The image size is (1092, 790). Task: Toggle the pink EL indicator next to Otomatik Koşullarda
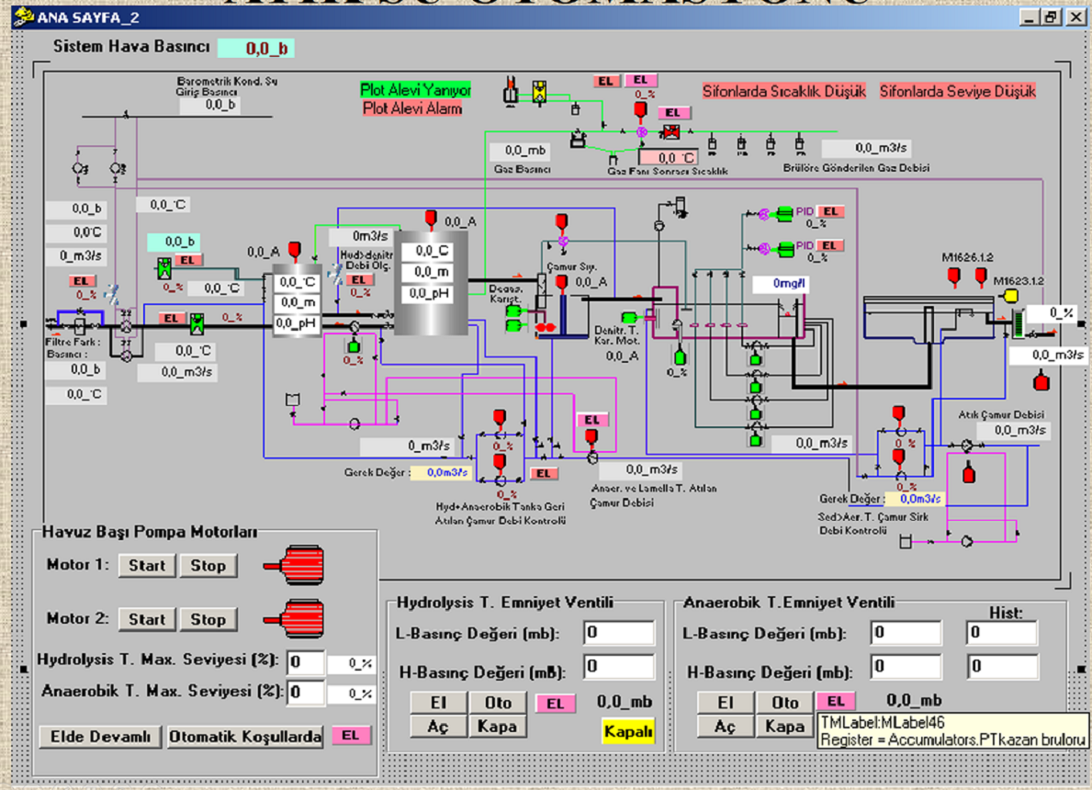pos(350,736)
